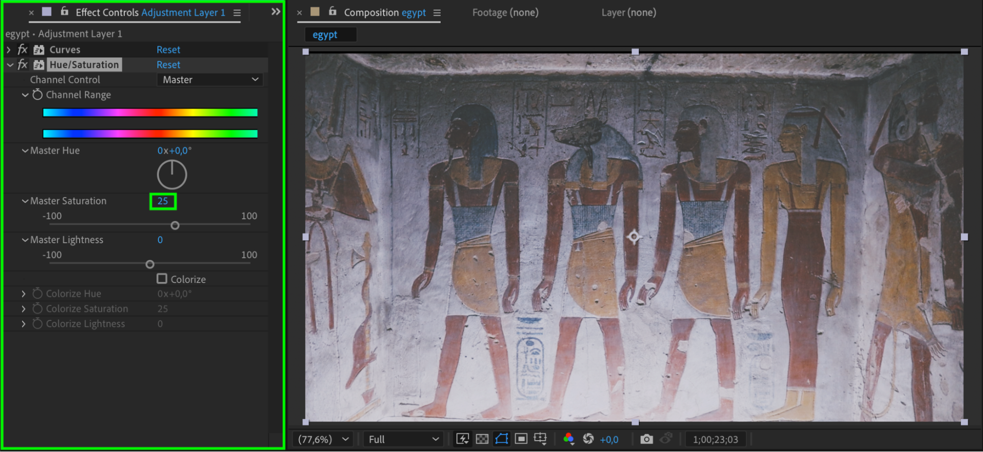Screen dimensions: 983x452
Task: Reset the Curves effect
Action: (x=168, y=50)
